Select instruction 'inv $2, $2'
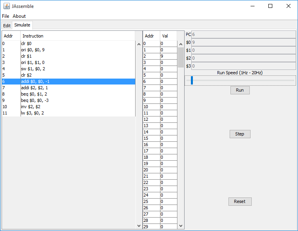 (x=68, y=107)
